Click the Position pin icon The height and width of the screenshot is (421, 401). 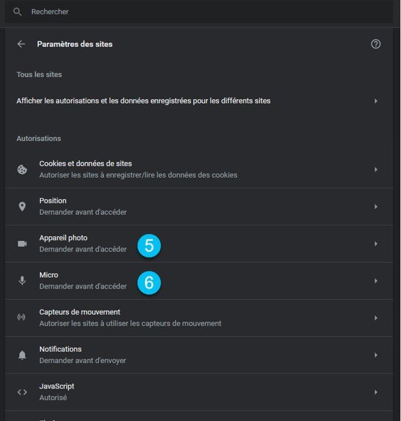(22, 207)
